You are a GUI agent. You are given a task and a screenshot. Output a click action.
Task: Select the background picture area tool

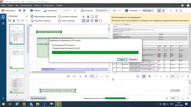click(x=96, y=21)
